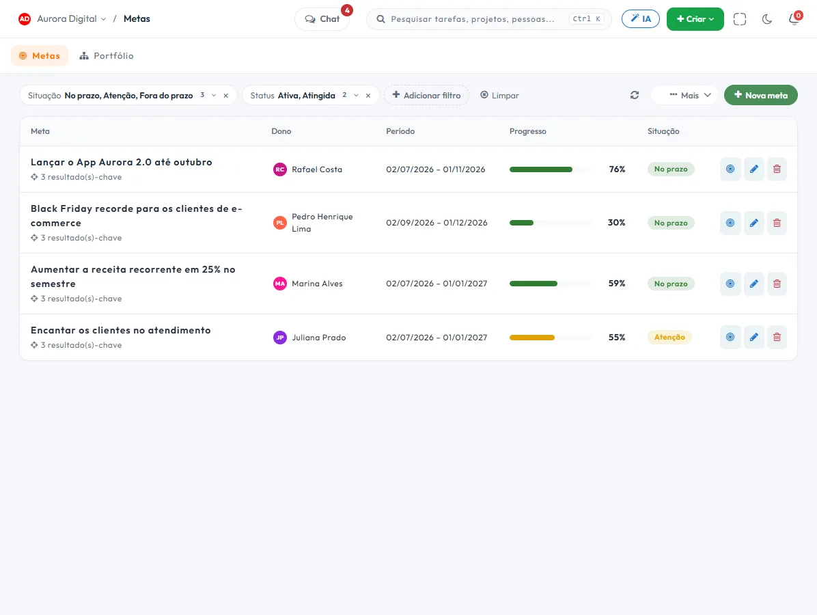Open goal Encantar os clientes no atendimento
This screenshot has height=615, width=817.
121,331
